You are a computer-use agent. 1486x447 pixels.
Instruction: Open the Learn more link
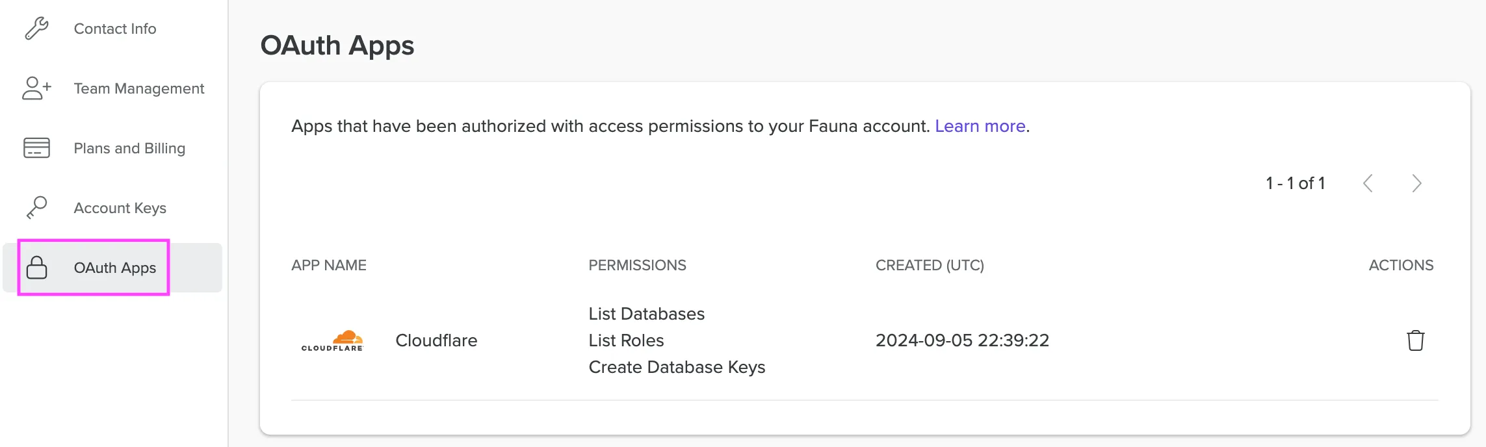click(979, 126)
